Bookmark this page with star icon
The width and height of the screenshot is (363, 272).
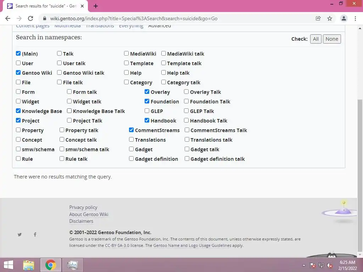(x=330, y=18)
